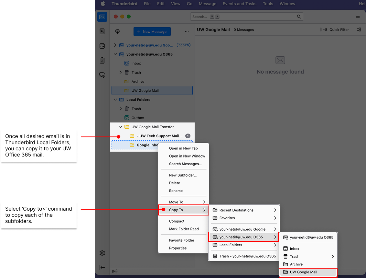
Task: Open the Chat sidebar icon
Action: tap(102, 75)
